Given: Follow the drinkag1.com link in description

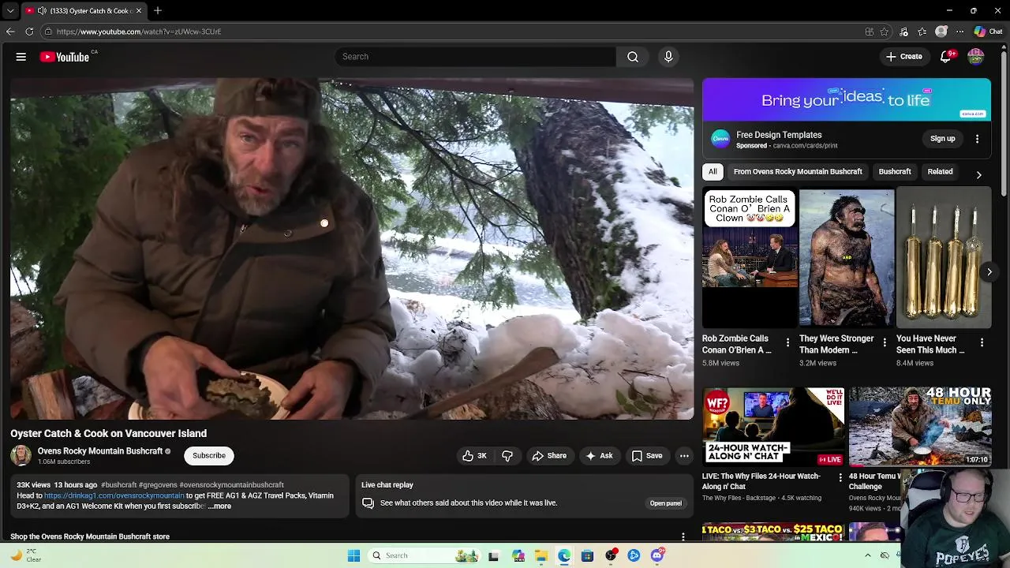Looking at the screenshot, I should point(114,495).
